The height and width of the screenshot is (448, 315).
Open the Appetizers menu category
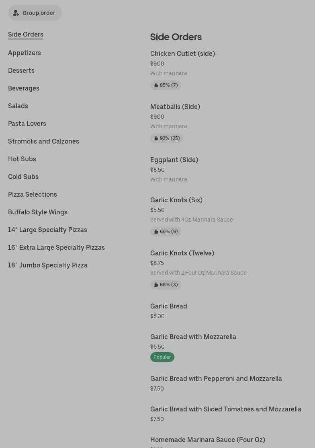25,53
